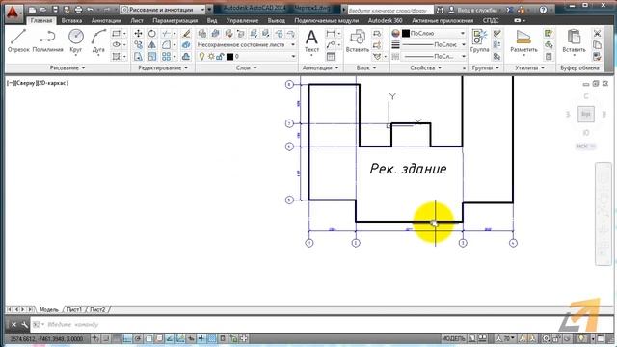The height and width of the screenshot is (347, 617).
Task: Activate the Offset tool
Action: [186, 57]
